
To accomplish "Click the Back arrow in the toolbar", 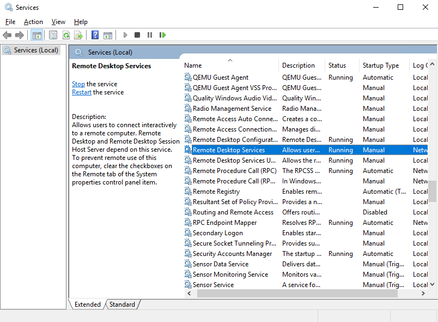I will 7,35.
